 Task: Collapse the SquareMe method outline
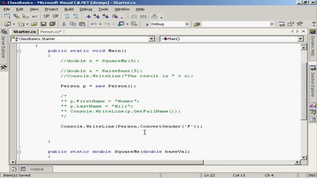[x=19, y=152]
